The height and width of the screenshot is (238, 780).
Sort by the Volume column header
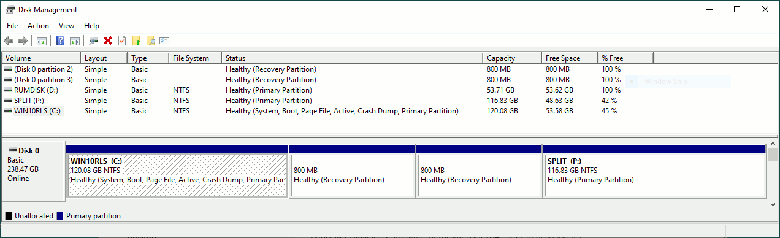point(42,58)
